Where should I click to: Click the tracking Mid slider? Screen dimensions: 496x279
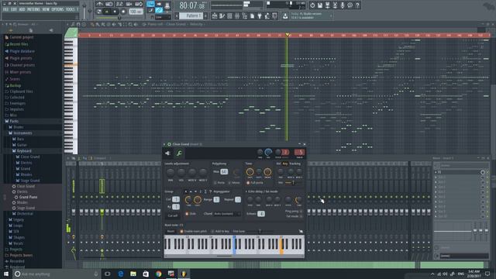click(x=293, y=183)
